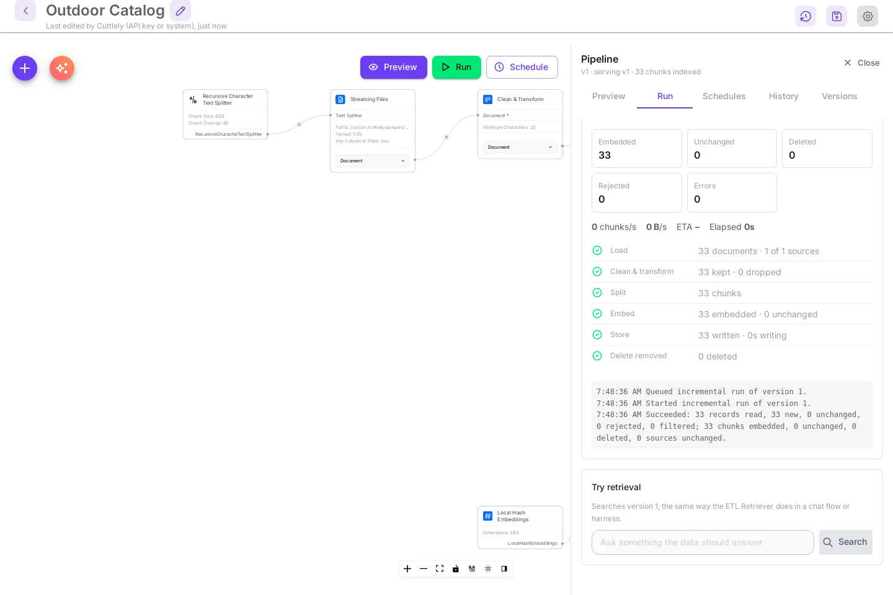Image resolution: width=893 pixels, height=595 pixels.
Task: Toggle the light-dark contrast icon in canvas controls
Action: (x=504, y=568)
